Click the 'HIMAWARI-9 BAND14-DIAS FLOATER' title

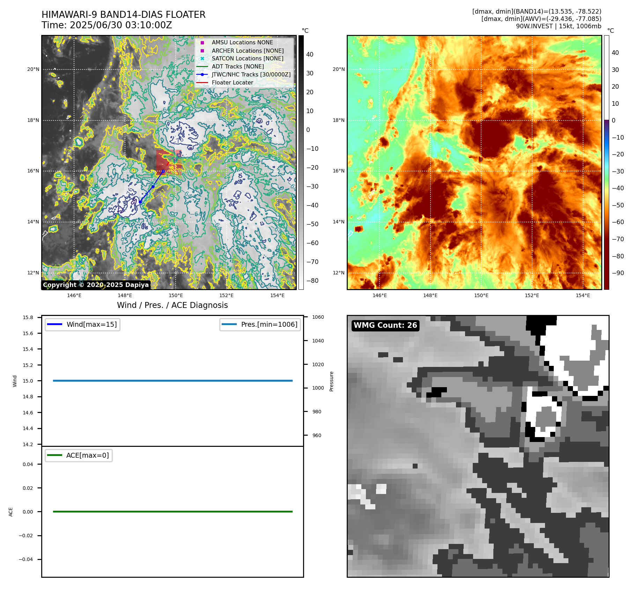point(124,15)
